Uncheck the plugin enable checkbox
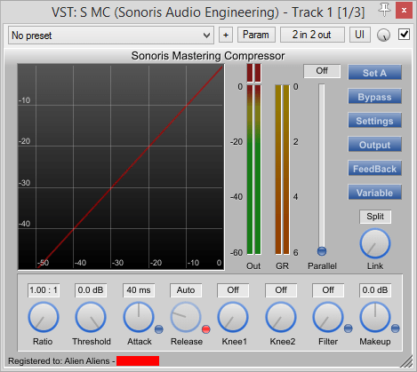 coord(405,35)
